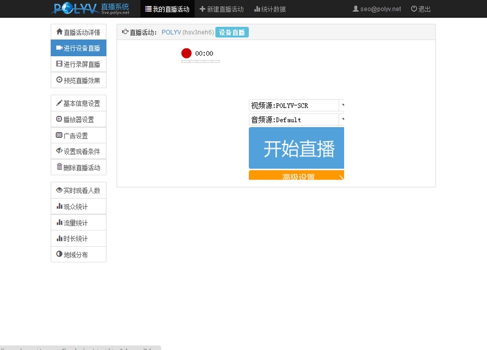The width and height of the screenshot is (487, 350).
Task: Click the audio level meter under the timer
Action: (x=200, y=62)
